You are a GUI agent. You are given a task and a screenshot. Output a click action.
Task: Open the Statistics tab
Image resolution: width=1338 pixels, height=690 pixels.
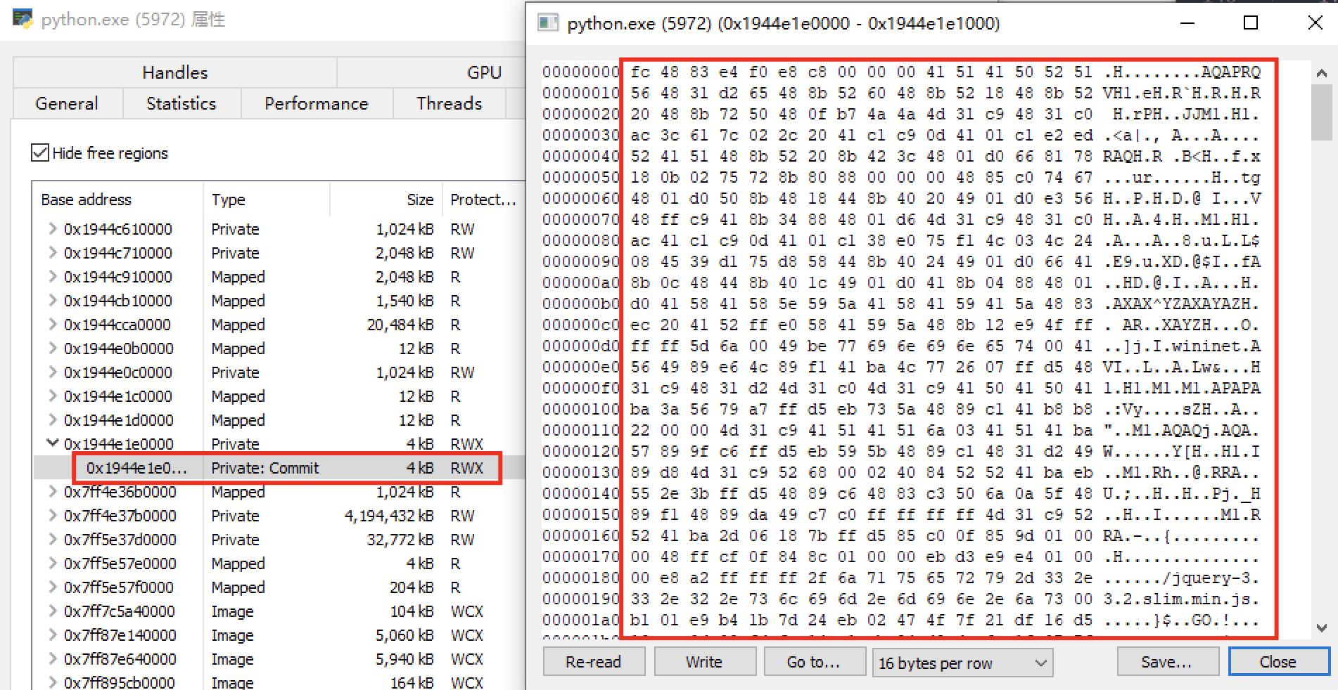(181, 103)
